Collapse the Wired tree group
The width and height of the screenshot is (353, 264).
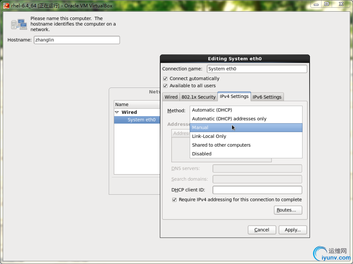point(117,112)
